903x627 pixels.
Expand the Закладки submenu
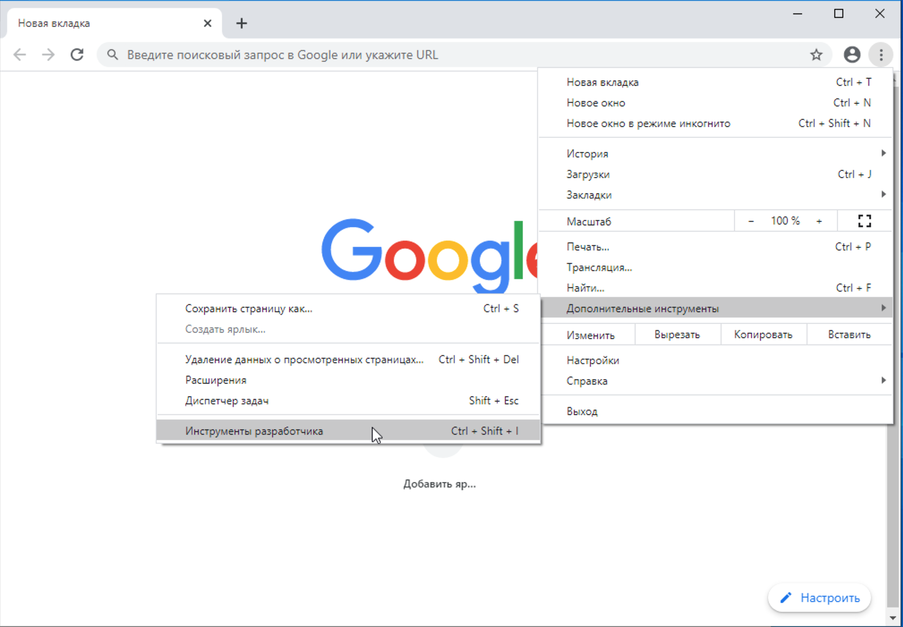coord(716,195)
